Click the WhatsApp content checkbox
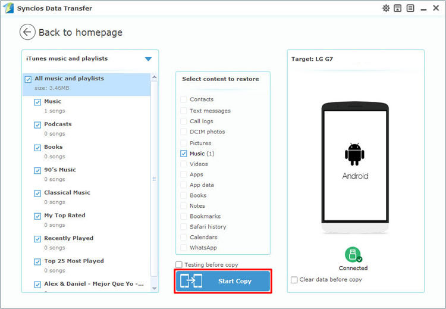The width and height of the screenshot is (446, 309). [184, 248]
